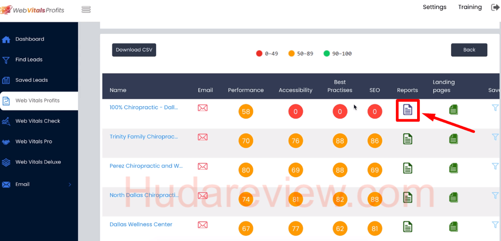The height and width of the screenshot is (241, 501).
Task: Save the Trinity Family Chiropractic lead
Action: 495,137
